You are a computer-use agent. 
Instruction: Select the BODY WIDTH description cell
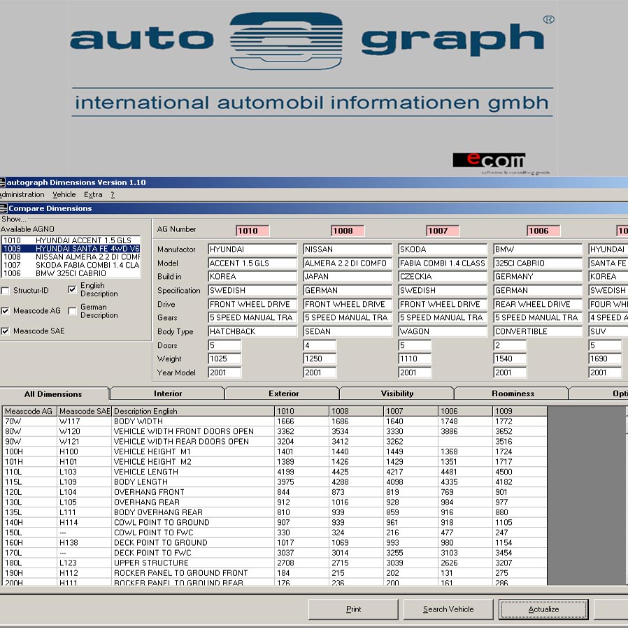tap(193, 421)
